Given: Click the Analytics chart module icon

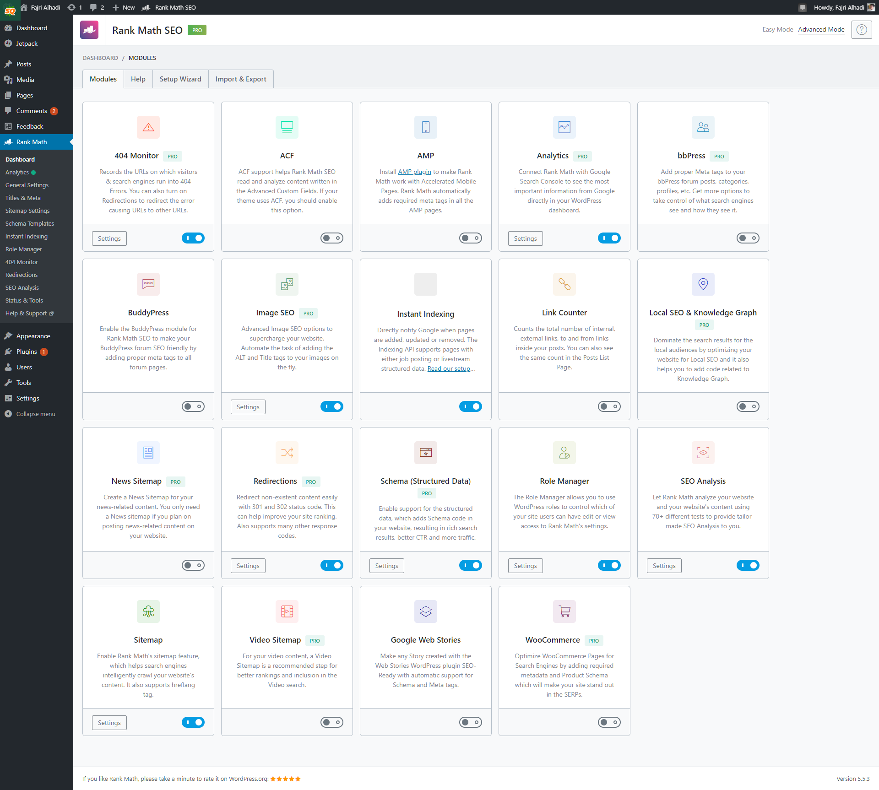Looking at the screenshot, I should pos(564,127).
